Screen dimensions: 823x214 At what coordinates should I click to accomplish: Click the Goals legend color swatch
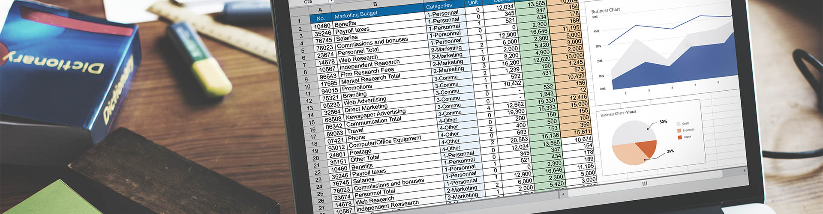679,124
